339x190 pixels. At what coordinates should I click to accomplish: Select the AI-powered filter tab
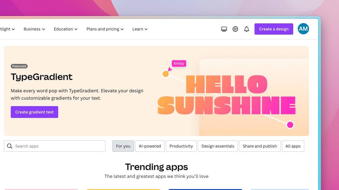tap(150, 146)
